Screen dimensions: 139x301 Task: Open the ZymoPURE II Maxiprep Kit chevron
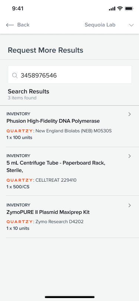pyautogui.click(x=130, y=205)
